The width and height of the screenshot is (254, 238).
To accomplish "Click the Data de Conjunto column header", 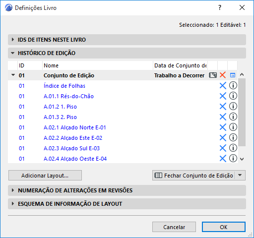I will tap(180, 65).
